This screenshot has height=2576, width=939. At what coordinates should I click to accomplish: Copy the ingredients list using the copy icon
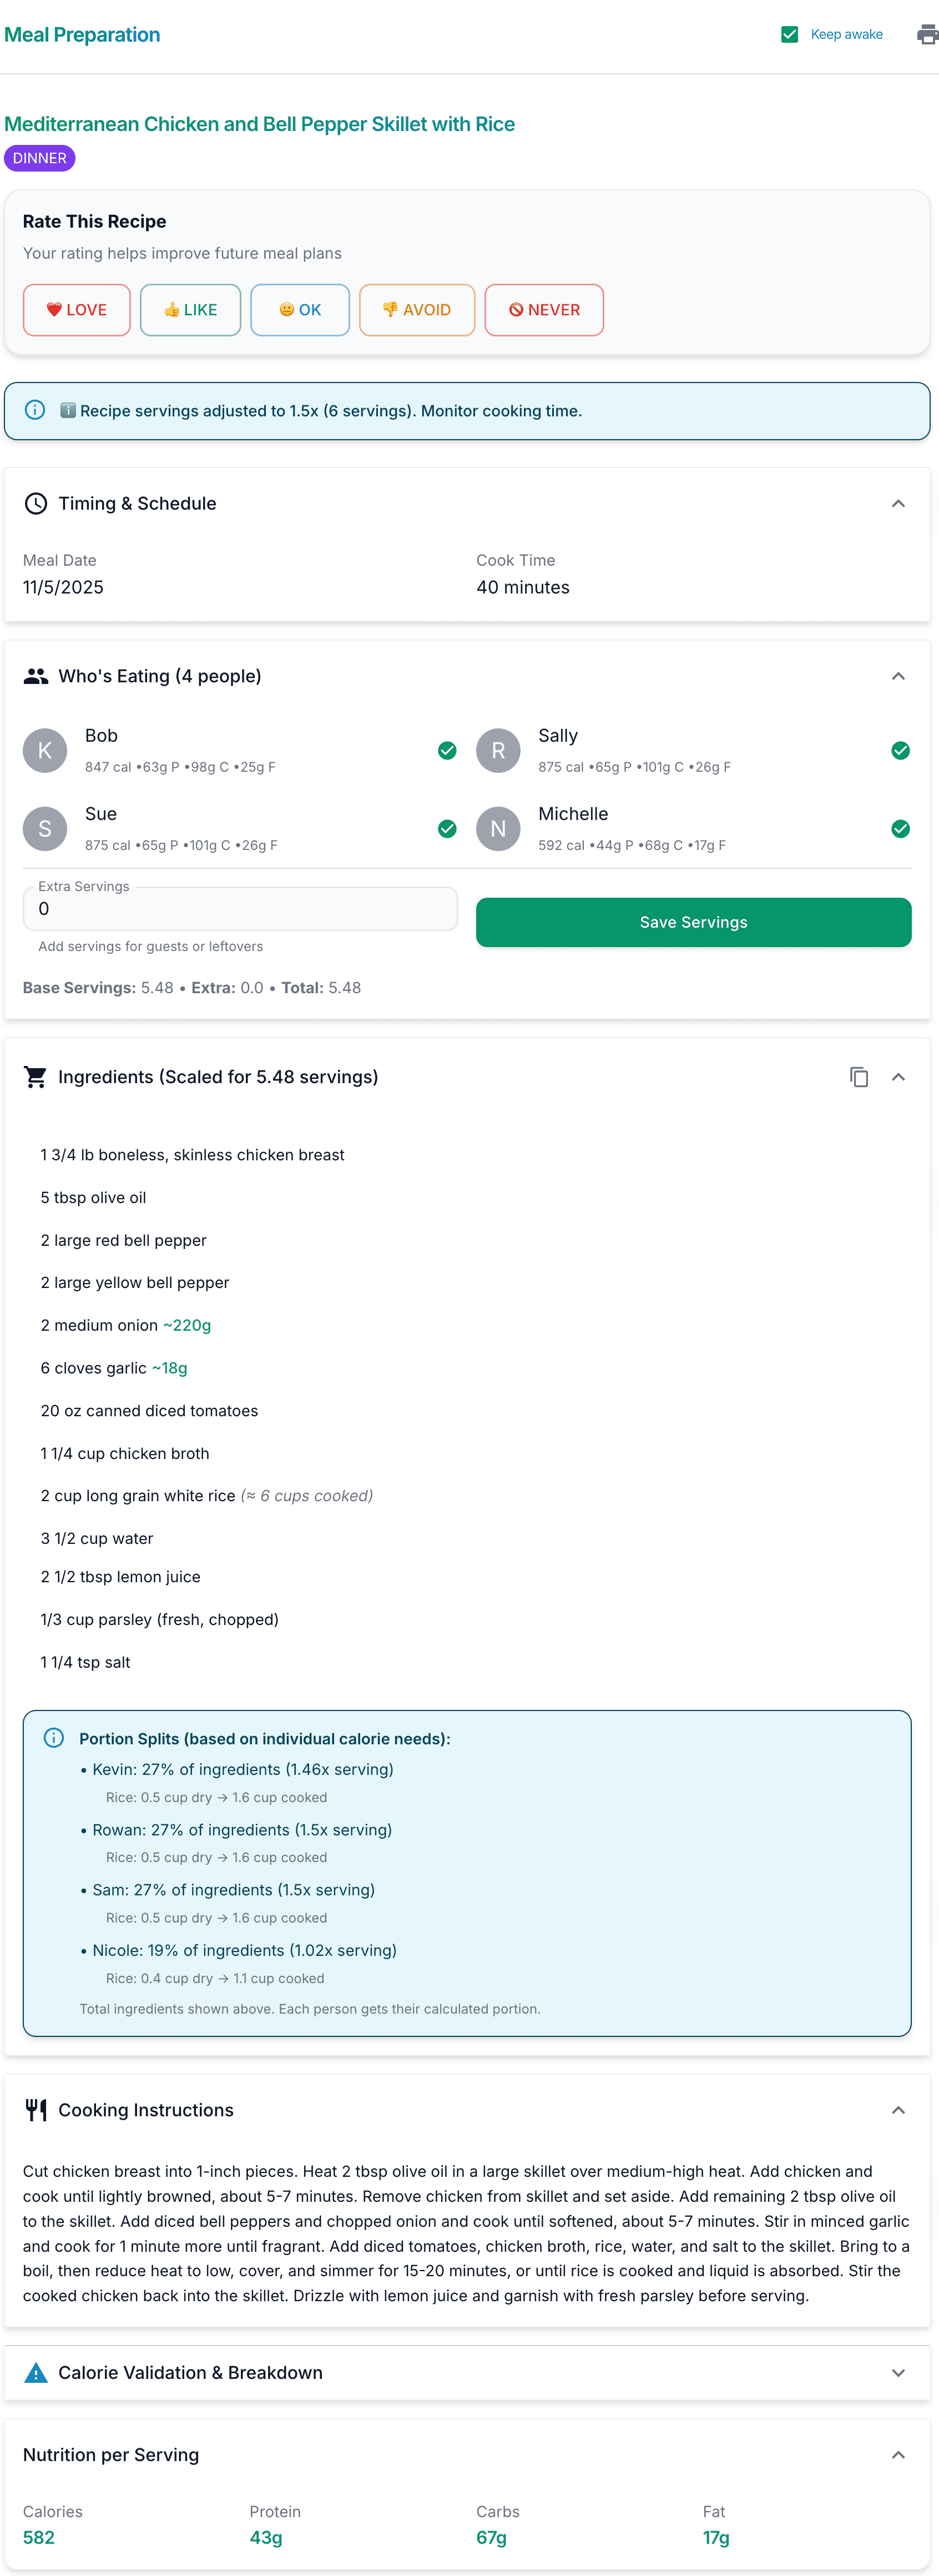pos(859,1077)
